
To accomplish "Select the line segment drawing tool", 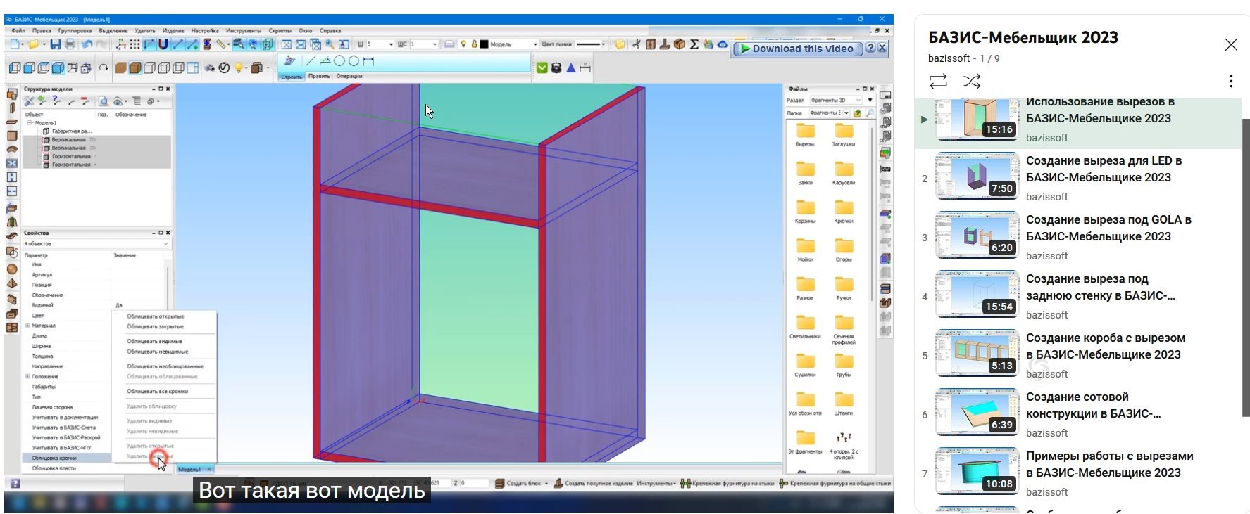I will tap(310, 61).
